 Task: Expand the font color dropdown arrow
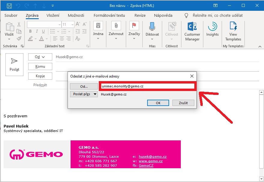47,39
